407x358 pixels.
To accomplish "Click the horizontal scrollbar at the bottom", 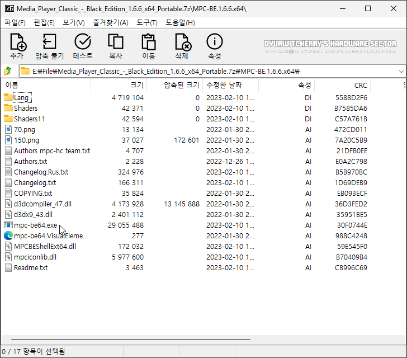I will (x=131, y=340).
